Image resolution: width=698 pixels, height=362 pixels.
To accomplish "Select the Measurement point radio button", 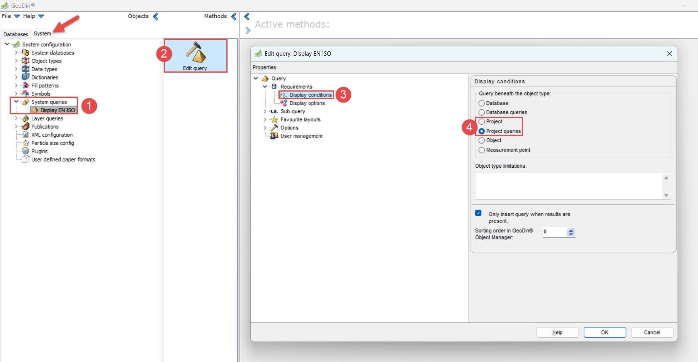I will 482,150.
